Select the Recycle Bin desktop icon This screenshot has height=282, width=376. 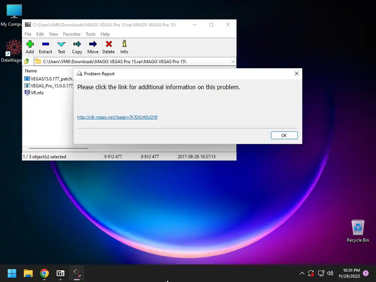(358, 231)
